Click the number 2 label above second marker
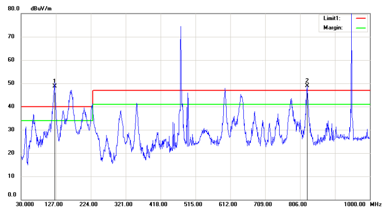 [x=307, y=80]
